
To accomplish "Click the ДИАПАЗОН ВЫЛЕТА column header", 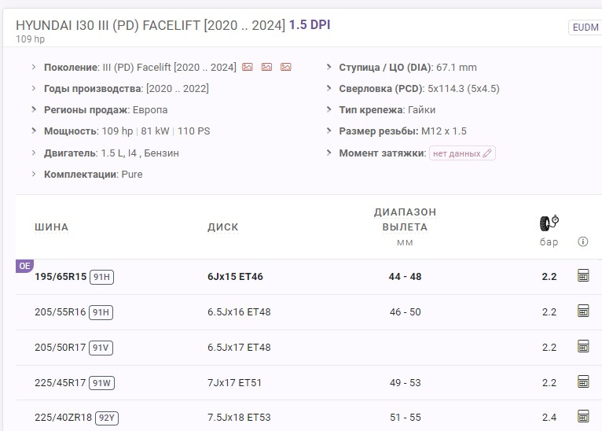I will coord(405,219).
